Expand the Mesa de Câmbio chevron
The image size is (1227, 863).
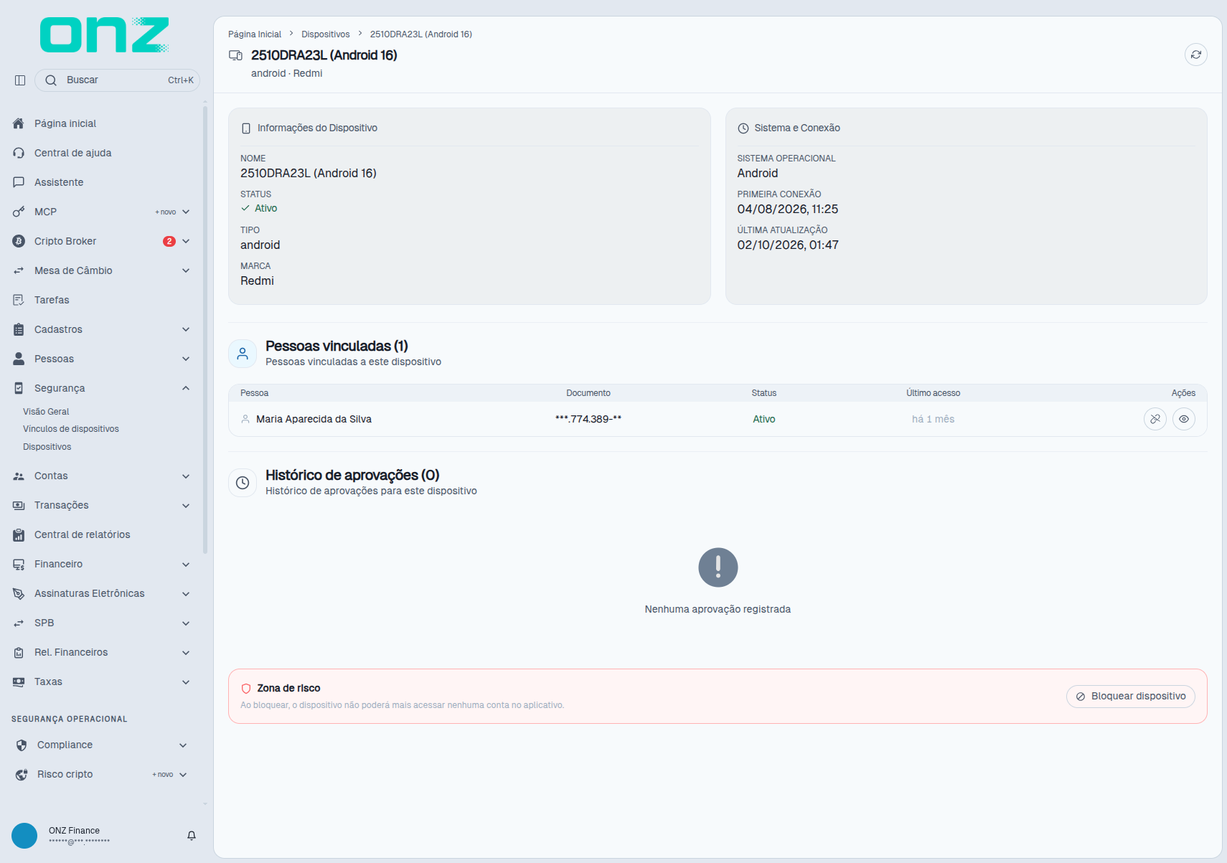(186, 270)
